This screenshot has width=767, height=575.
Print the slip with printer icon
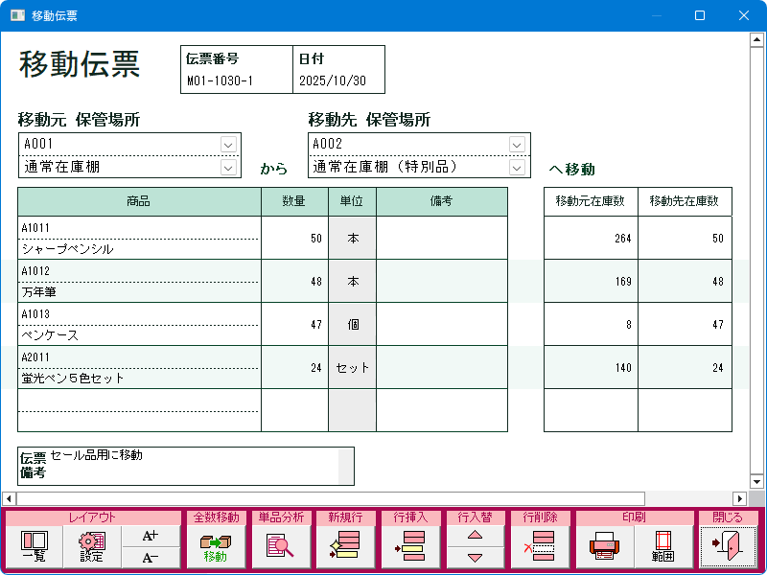point(604,546)
